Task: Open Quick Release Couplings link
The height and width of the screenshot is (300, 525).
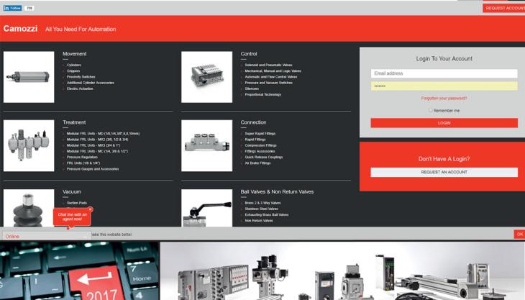Action: (x=264, y=157)
